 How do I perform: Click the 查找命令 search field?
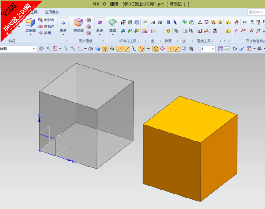(256, 12)
